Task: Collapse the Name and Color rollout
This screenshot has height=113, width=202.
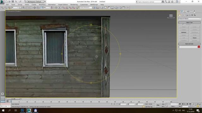Action: pyautogui.click(x=189, y=44)
